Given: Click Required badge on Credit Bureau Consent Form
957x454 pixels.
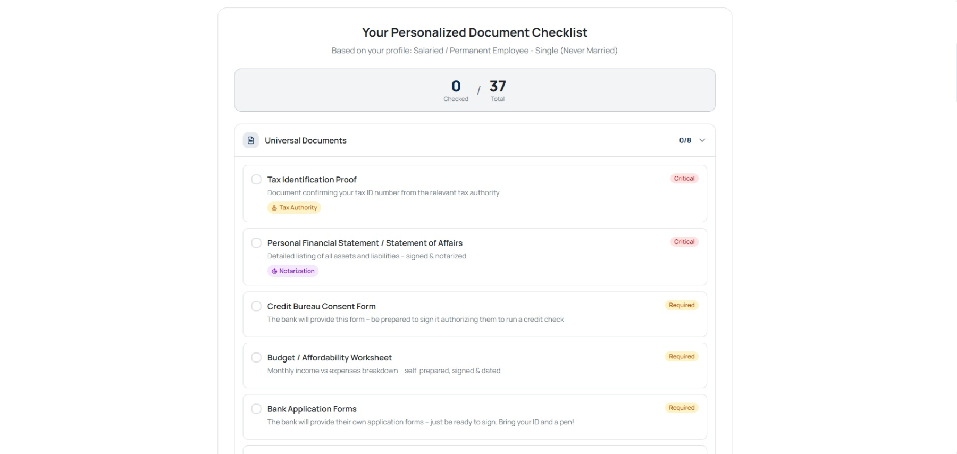Looking at the screenshot, I should tap(682, 305).
